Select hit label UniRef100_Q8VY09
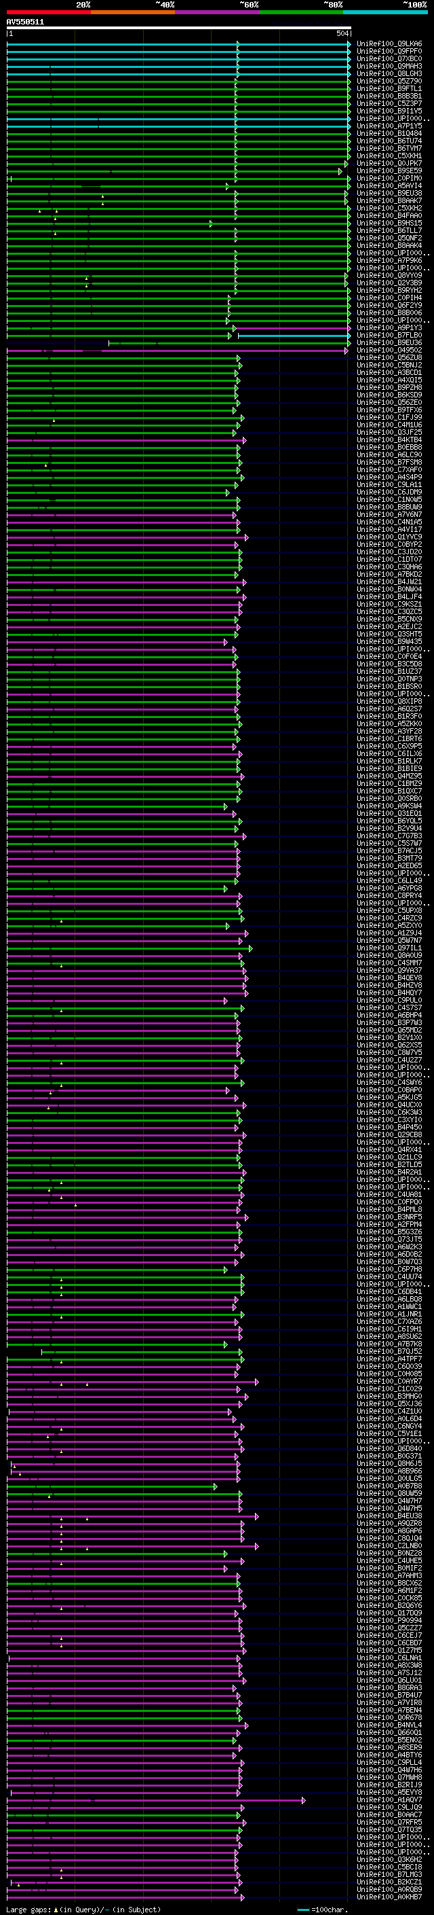 tap(389, 275)
